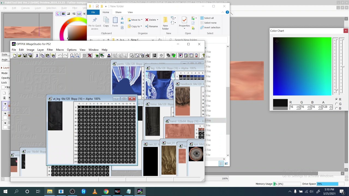Image resolution: width=349 pixels, height=196 pixels.
Task: Toggle visibility eye of top SAI layer
Action: pyautogui.click(x=5, y=104)
